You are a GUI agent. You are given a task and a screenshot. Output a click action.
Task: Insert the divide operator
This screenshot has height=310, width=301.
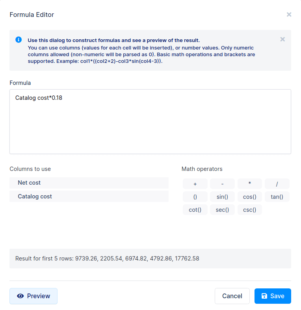click(277, 184)
